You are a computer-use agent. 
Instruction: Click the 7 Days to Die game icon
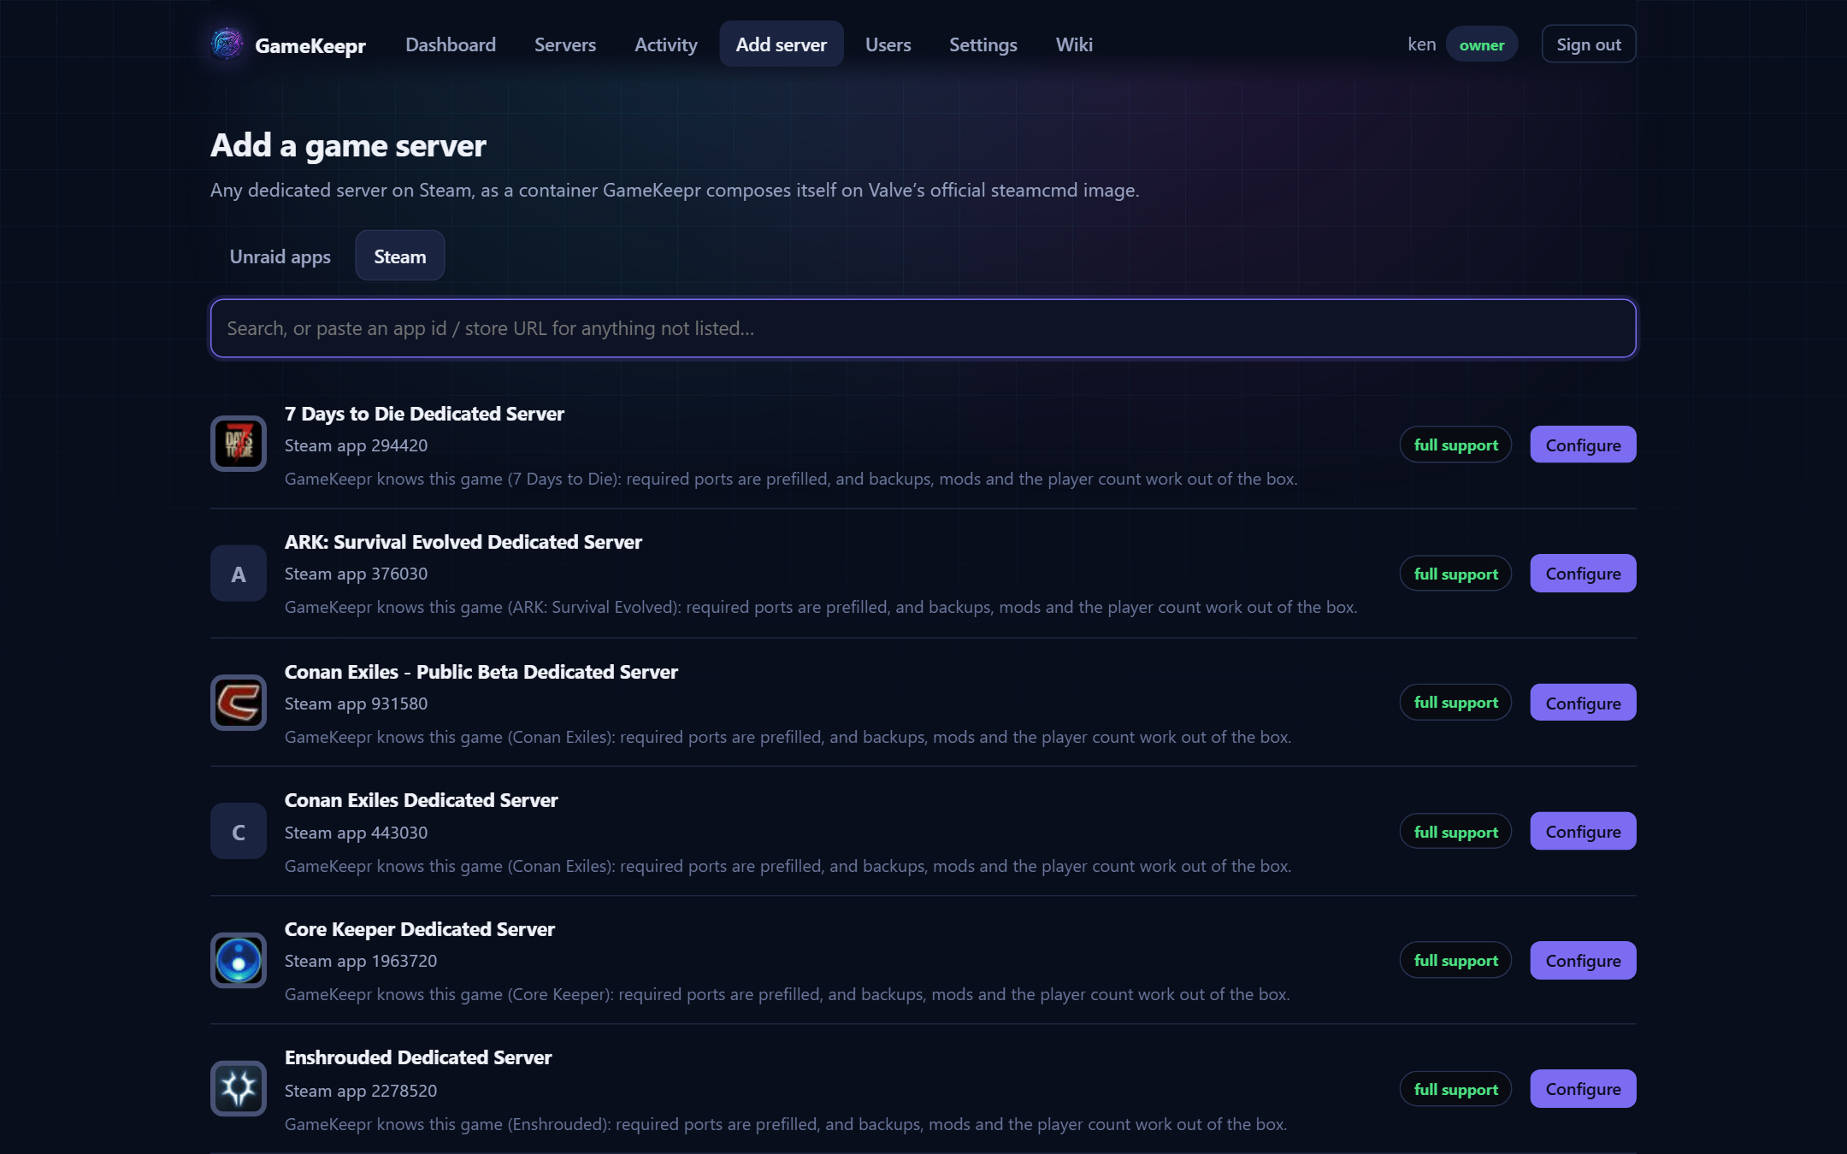(x=239, y=444)
